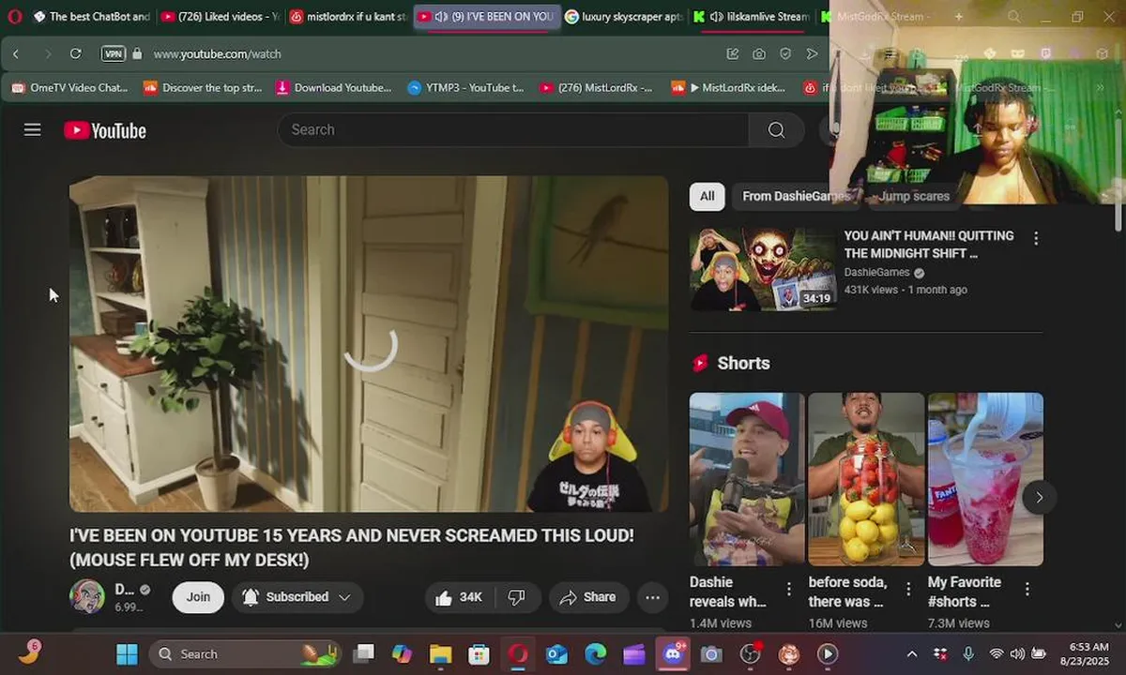Open the before soda short thumbnail
The width and height of the screenshot is (1126, 675).
tap(866, 479)
